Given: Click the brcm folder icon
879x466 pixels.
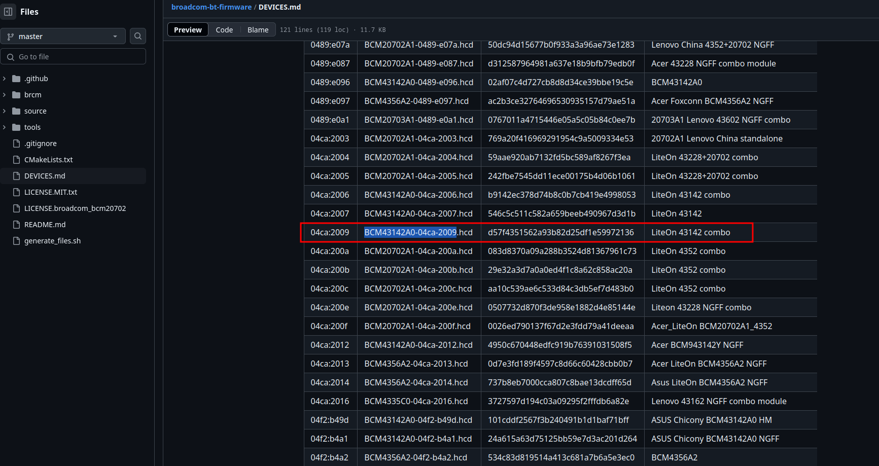Looking at the screenshot, I should [x=16, y=95].
